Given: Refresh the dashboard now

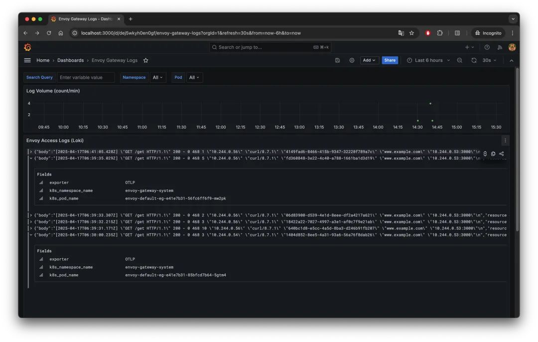Looking at the screenshot, I should coord(474,60).
